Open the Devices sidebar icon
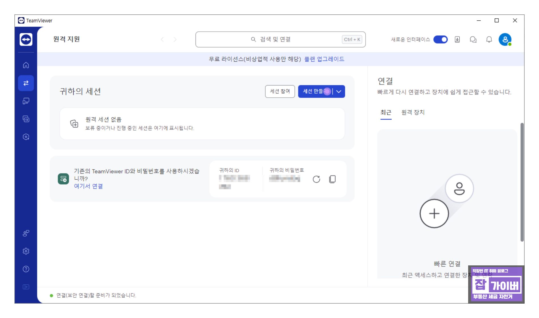The image size is (539, 318). [x=26, y=101]
